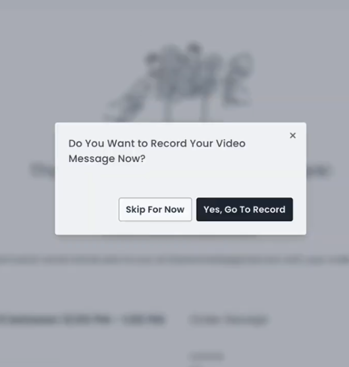
Task: Click the blurred small text at bottom
Action: pos(207,356)
